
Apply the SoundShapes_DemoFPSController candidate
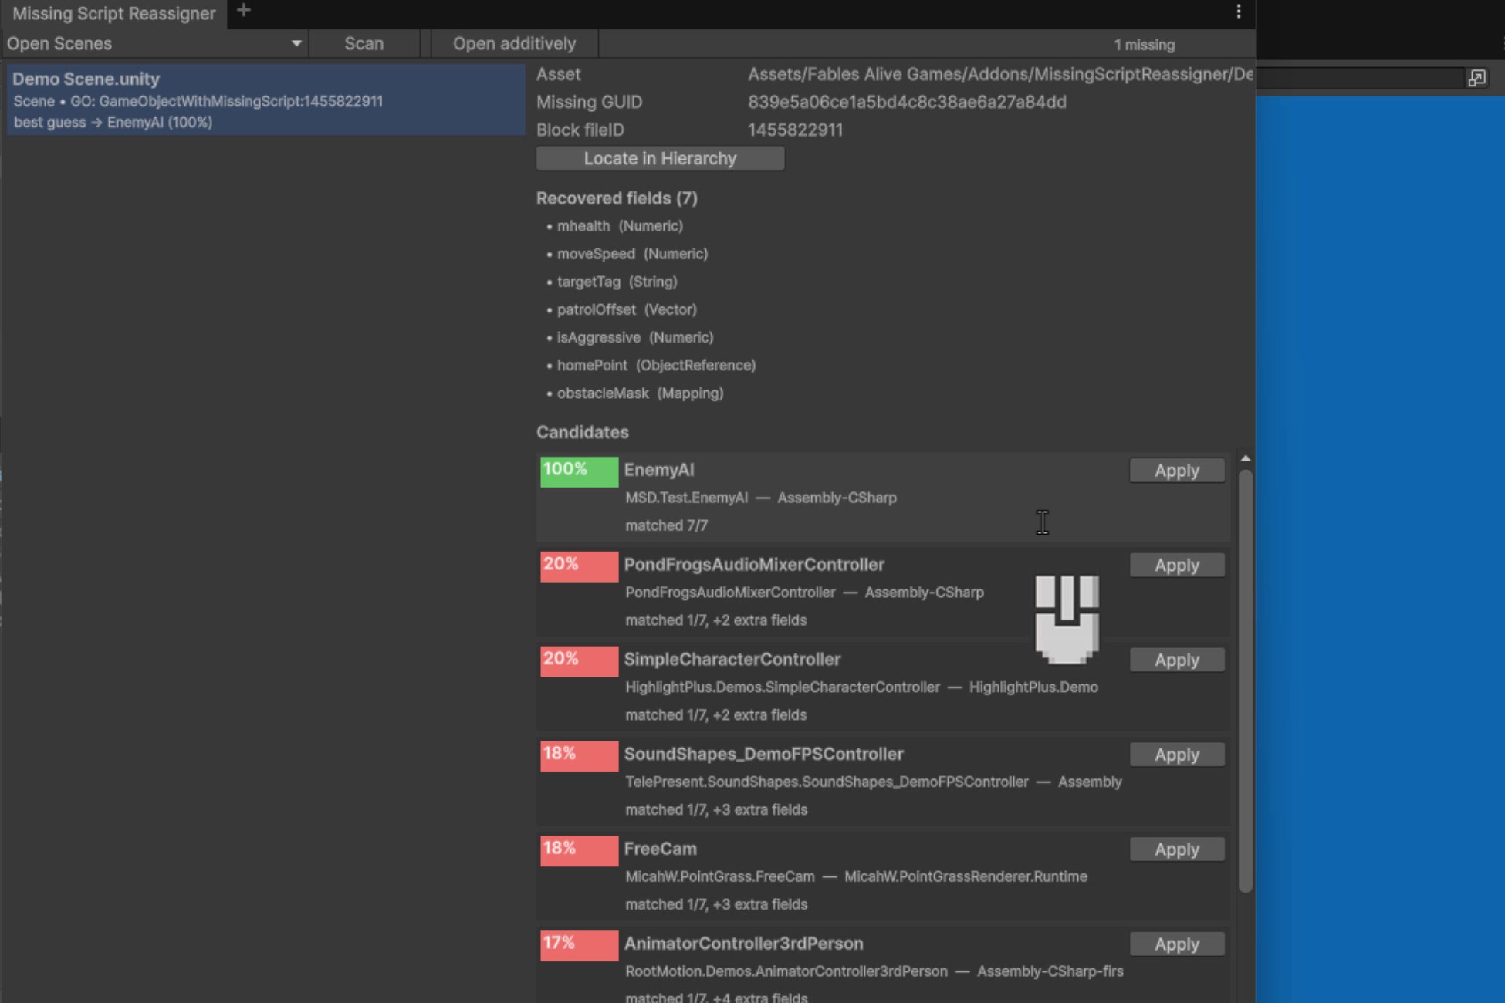[x=1176, y=755]
